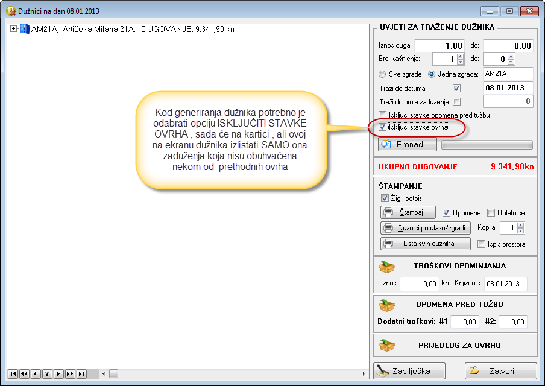This screenshot has width=545, height=386.
Task: Click the magnifier icon on Pronađi
Action: tap(386, 144)
